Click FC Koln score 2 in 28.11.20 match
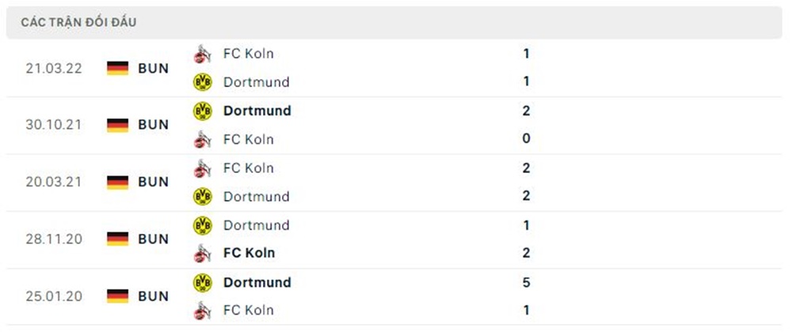 (x=527, y=254)
